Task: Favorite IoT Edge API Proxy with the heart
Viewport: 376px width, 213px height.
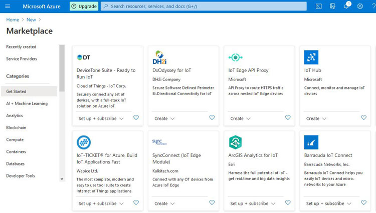Action: point(288,117)
